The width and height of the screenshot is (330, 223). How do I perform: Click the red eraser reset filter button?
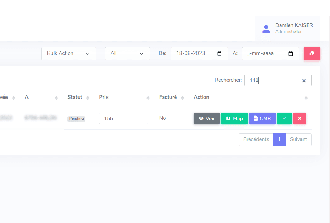click(312, 54)
